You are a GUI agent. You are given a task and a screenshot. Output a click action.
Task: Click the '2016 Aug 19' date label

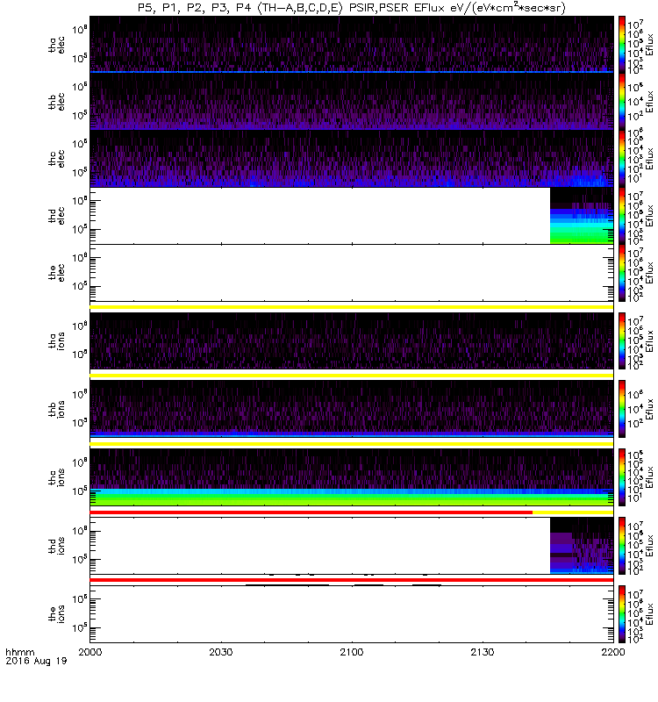(x=36, y=661)
